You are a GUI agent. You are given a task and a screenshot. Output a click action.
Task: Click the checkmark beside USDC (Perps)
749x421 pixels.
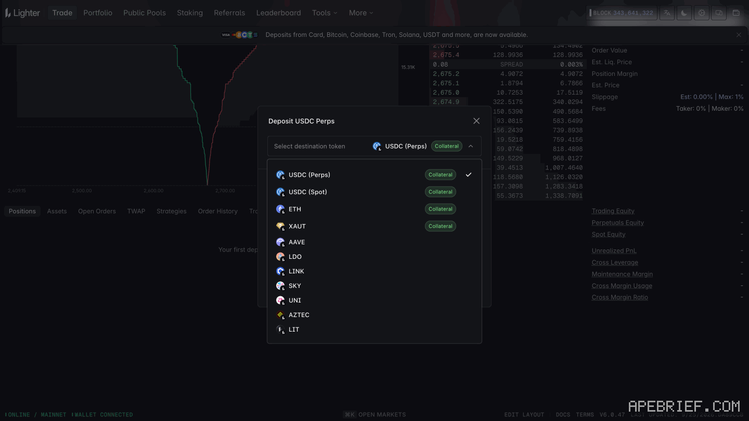coord(469,175)
